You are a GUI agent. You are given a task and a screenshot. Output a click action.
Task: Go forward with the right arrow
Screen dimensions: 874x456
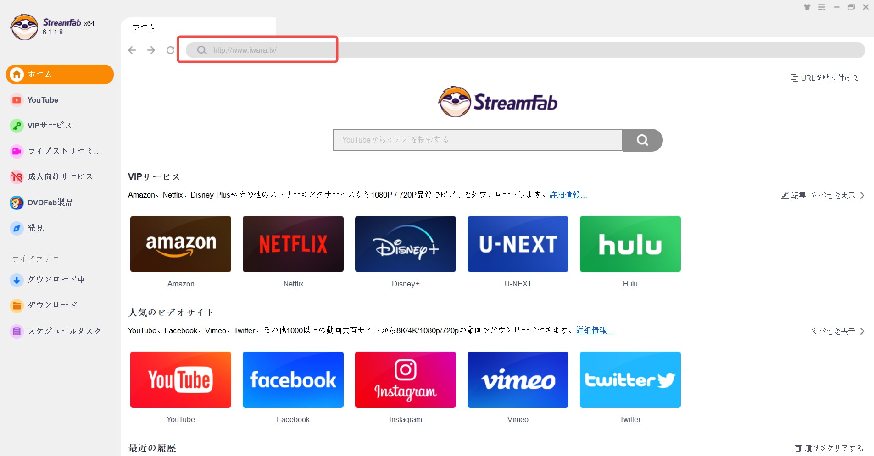pos(151,50)
